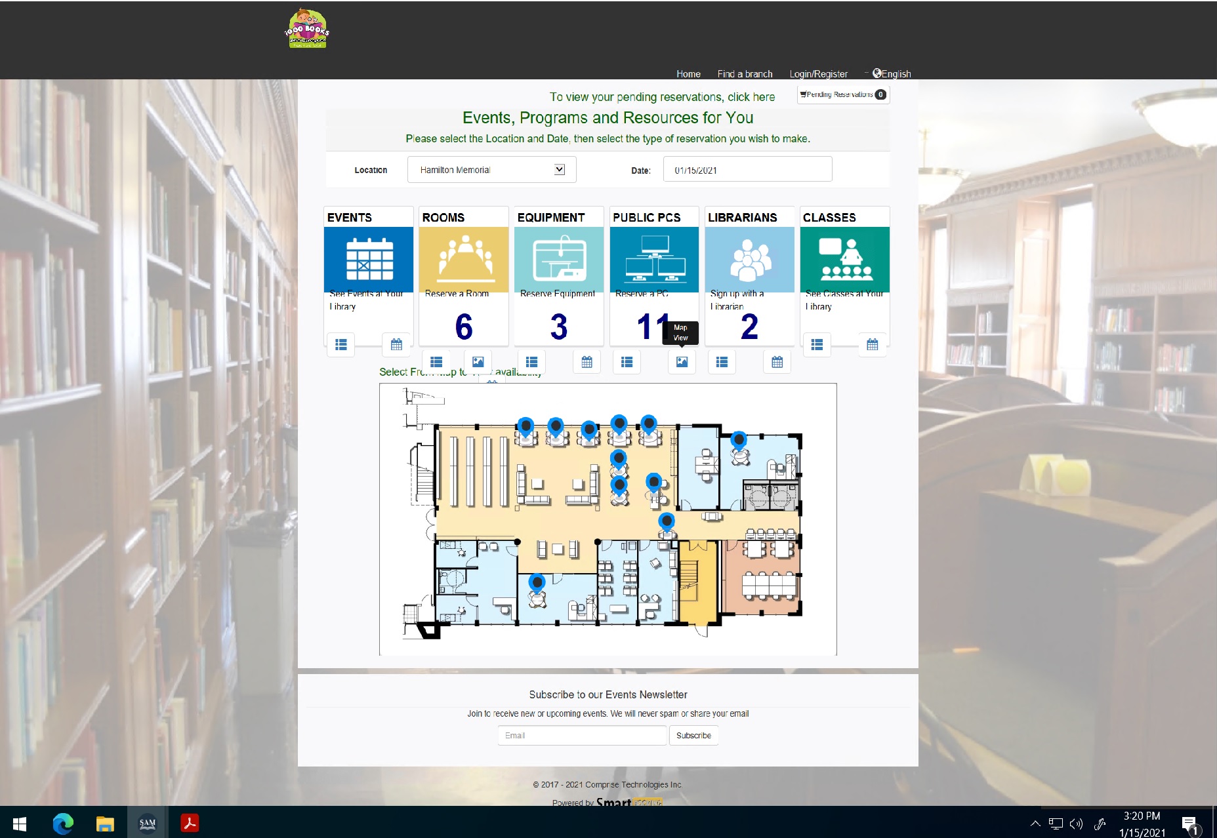Screen dimensions: 1217x838
Task: Open the English language selector
Action: (x=892, y=73)
